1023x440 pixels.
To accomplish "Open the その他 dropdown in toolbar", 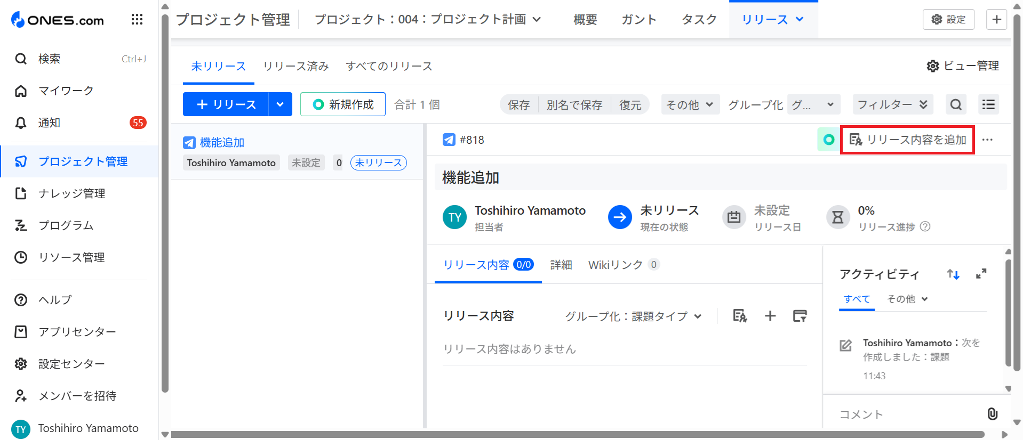I will pos(690,104).
